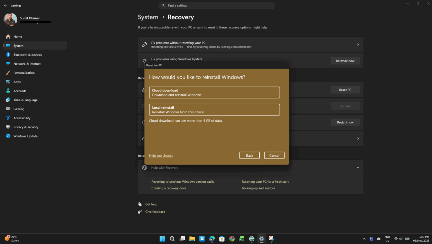Image resolution: width=432 pixels, height=244 pixels.
Task: Click the volume speaker tray icon
Action: pyautogui.click(x=401, y=239)
